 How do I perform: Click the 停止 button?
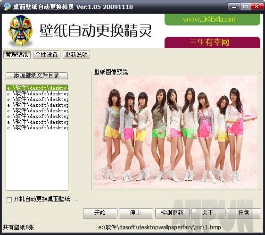(x=136, y=213)
